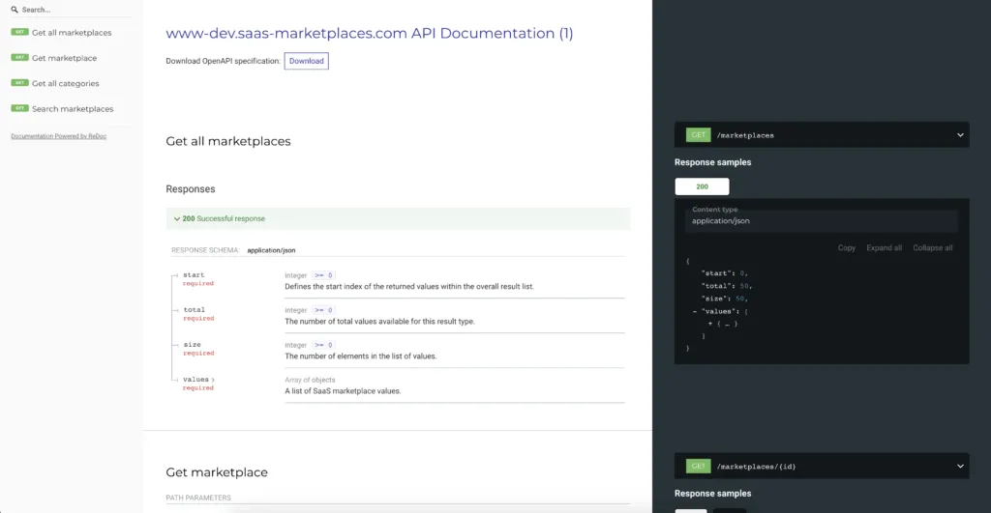Viewport: 991px width, 513px height.
Task: Click GET badge beside Get all categories
Action: (19, 83)
